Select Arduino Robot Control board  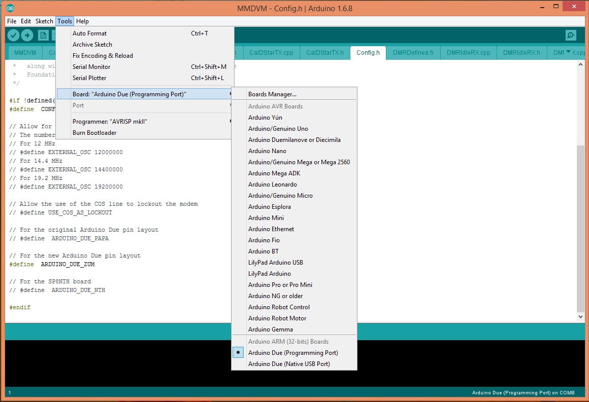(x=294, y=307)
